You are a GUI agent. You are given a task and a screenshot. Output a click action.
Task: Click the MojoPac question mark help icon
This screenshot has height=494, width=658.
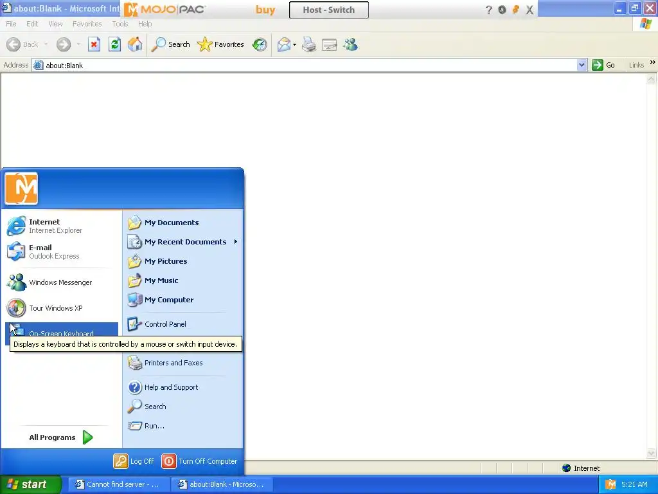[x=488, y=10]
